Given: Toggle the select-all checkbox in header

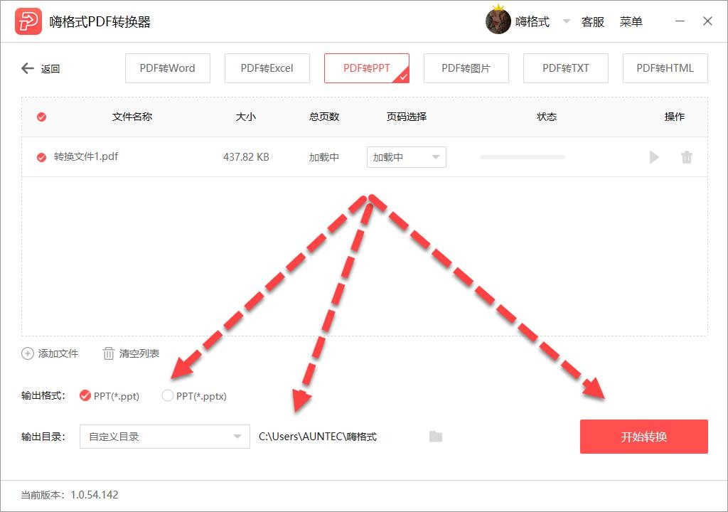Looking at the screenshot, I should point(41,117).
